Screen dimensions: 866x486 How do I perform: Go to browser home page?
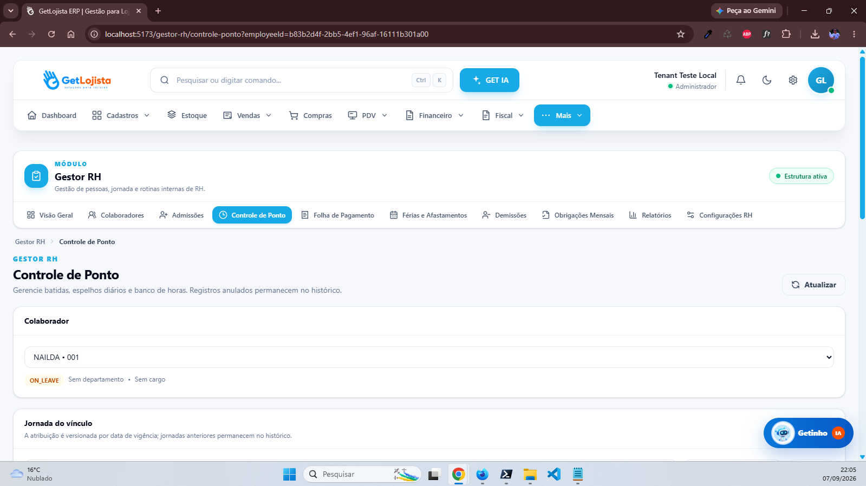click(x=71, y=34)
